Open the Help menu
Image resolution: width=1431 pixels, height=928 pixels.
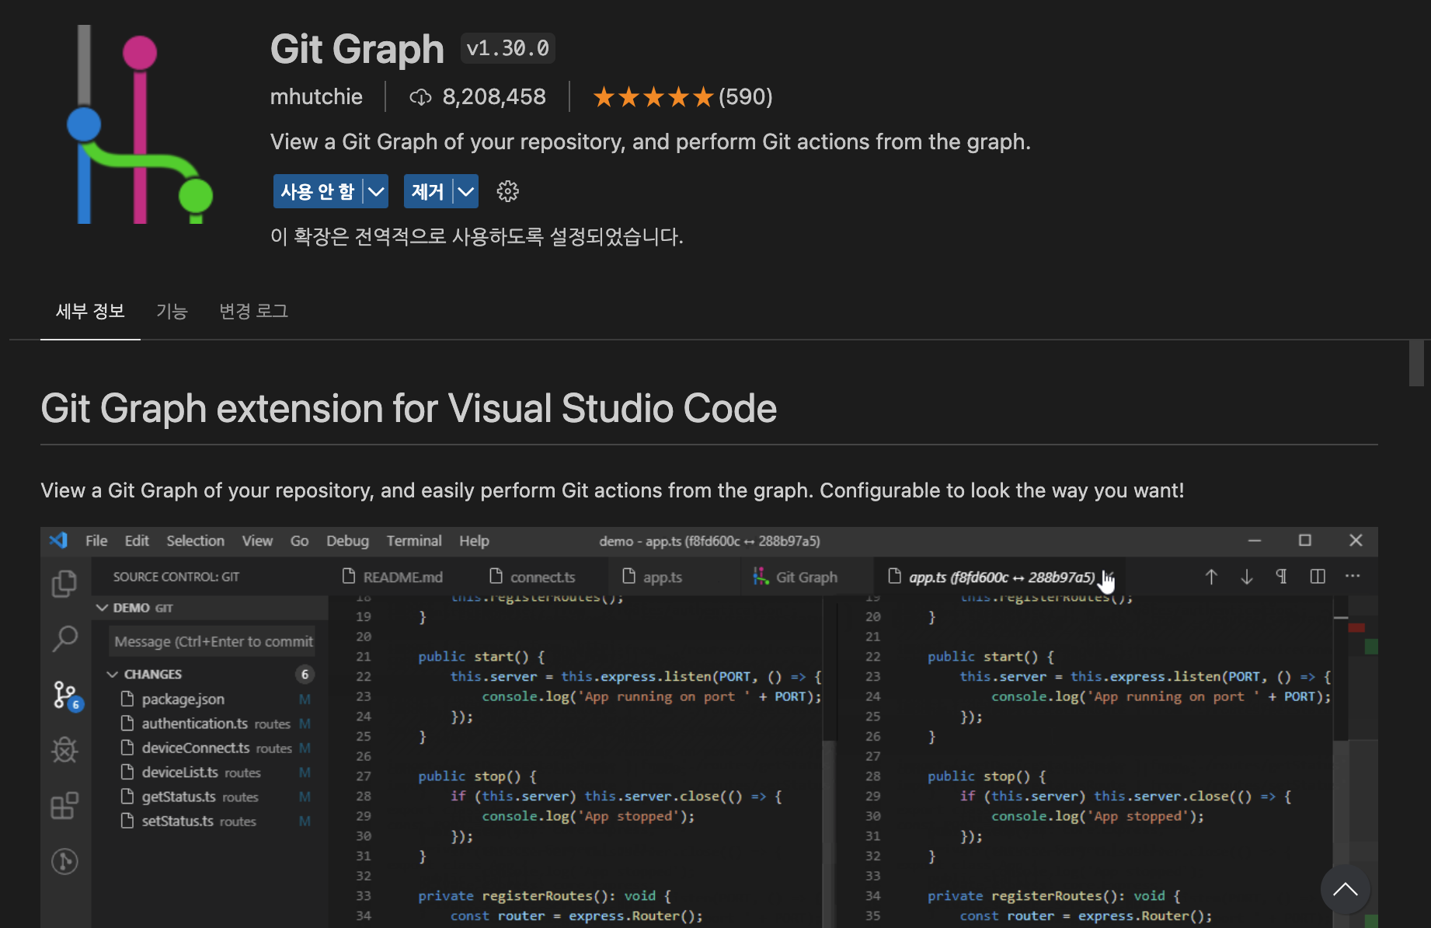474,540
